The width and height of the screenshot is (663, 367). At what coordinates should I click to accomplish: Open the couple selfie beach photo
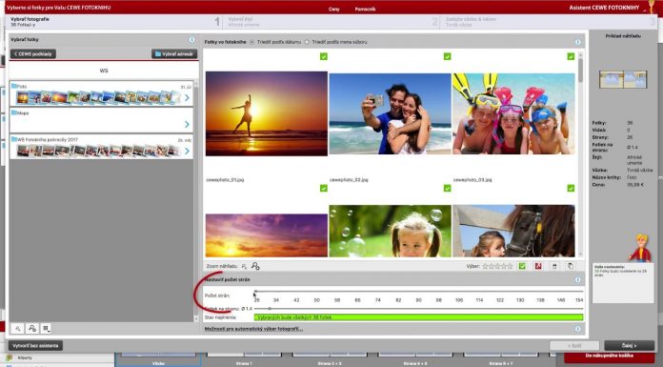[x=390, y=113]
